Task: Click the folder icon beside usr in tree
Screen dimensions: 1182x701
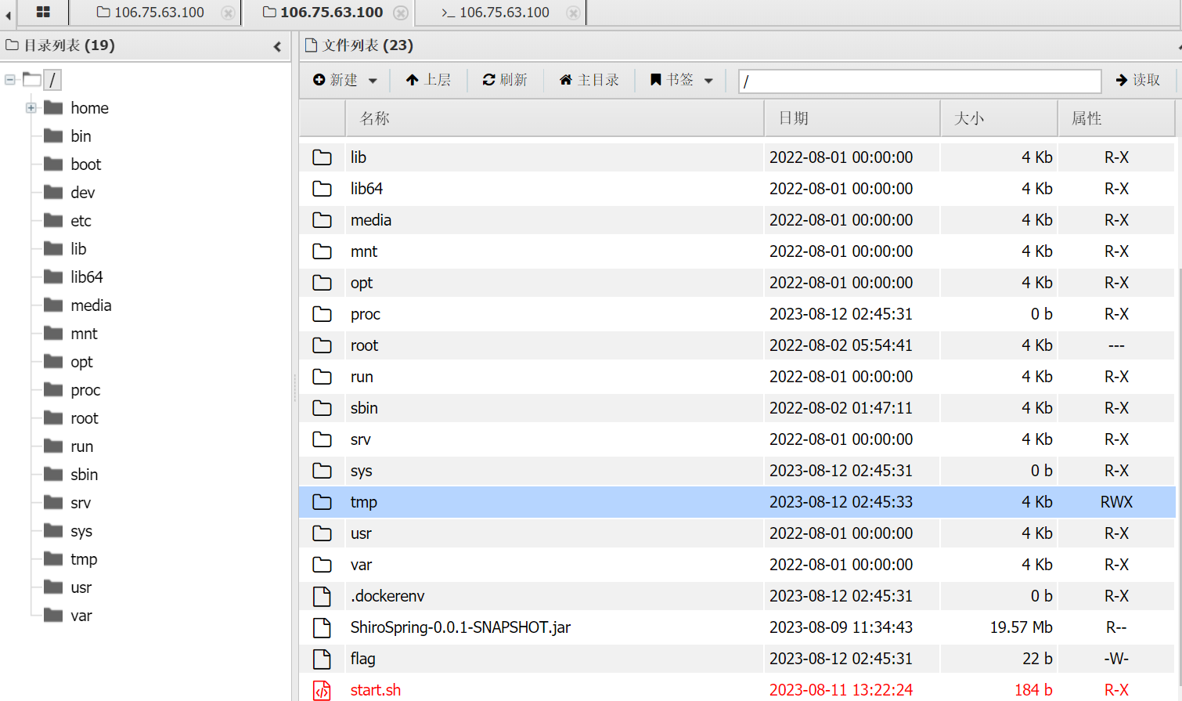Action: (53, 587)
